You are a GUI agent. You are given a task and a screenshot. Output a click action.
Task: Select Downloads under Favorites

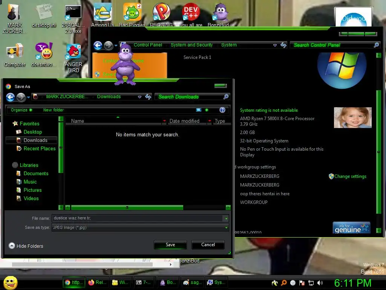[x=32, y=140]
